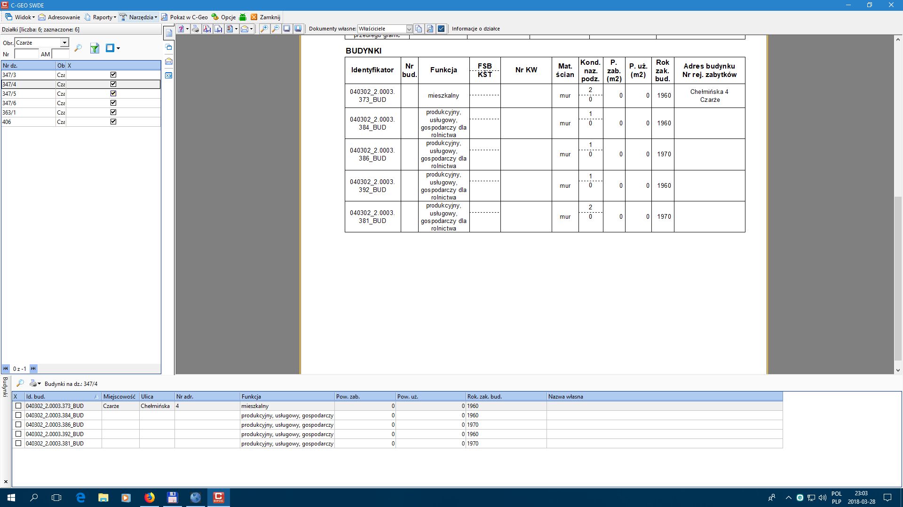Click the AM input field

click(x=61, y=54)
